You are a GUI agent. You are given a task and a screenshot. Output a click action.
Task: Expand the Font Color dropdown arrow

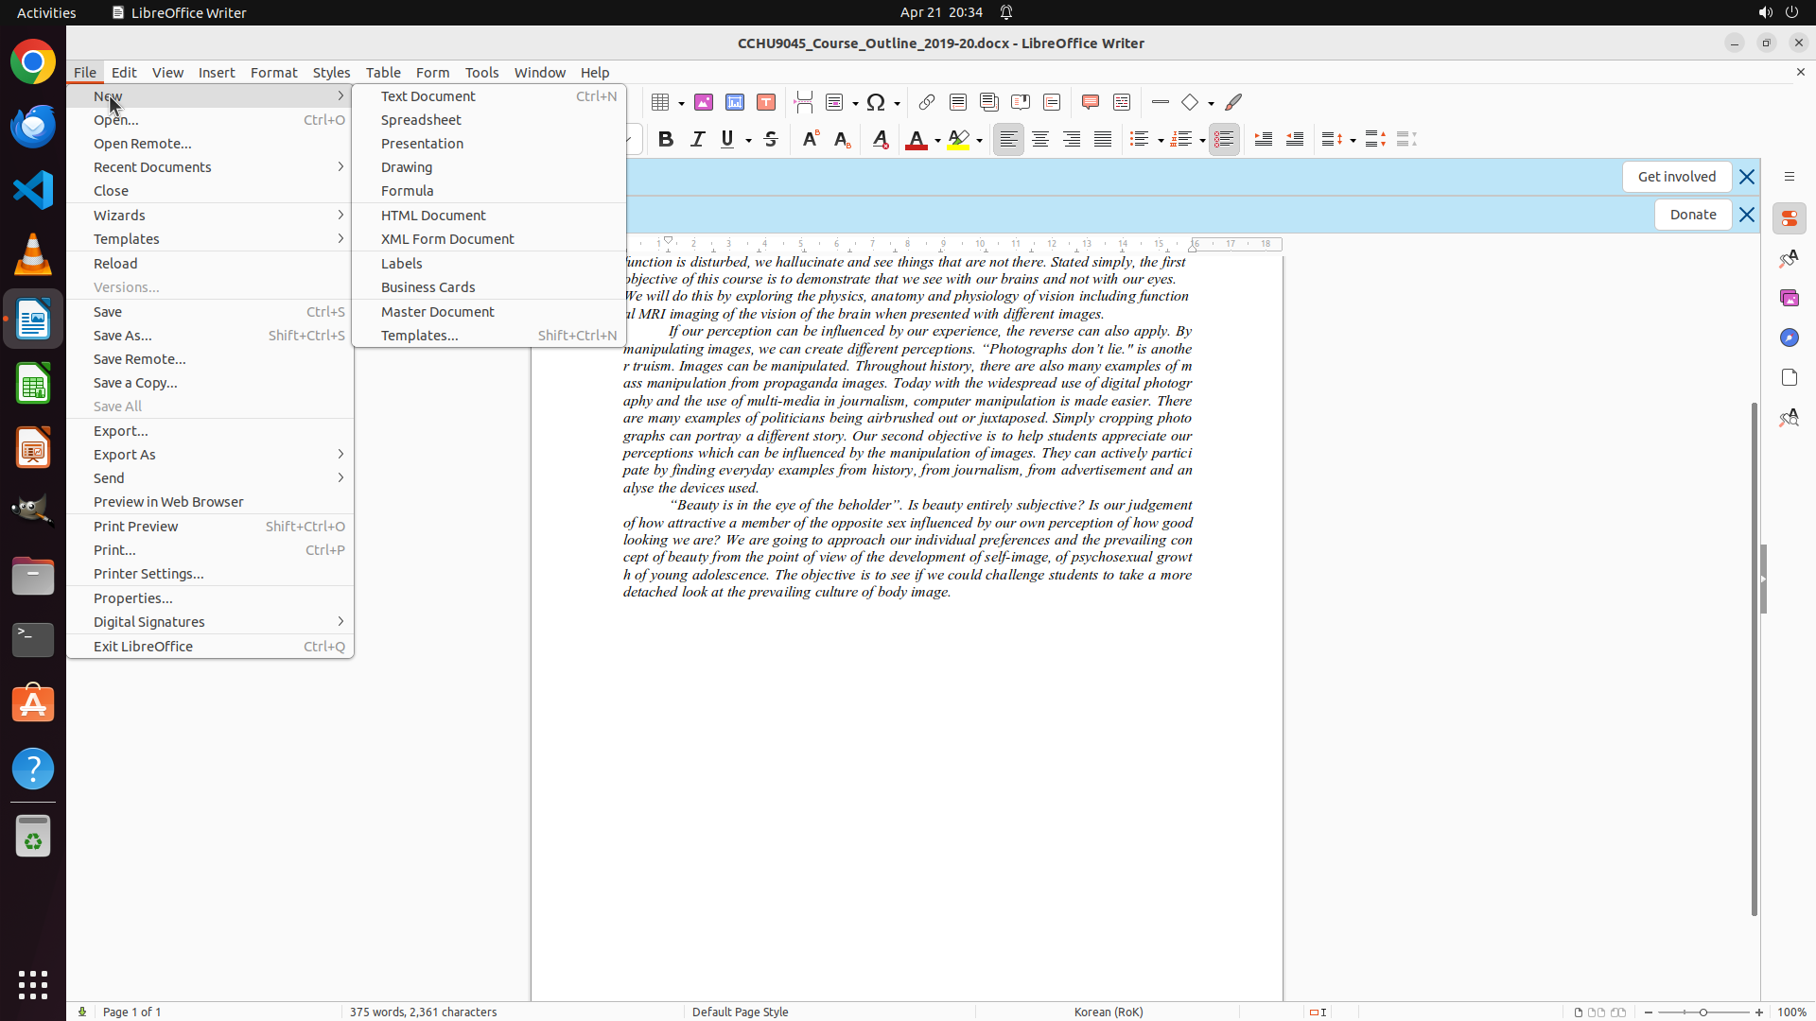937,141
